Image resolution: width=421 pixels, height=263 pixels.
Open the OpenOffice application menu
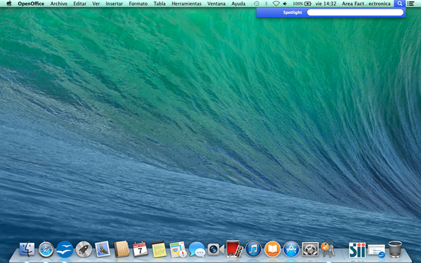coord(31,4)
